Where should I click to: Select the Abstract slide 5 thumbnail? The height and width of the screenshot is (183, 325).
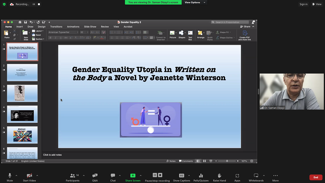coord(22,135)
